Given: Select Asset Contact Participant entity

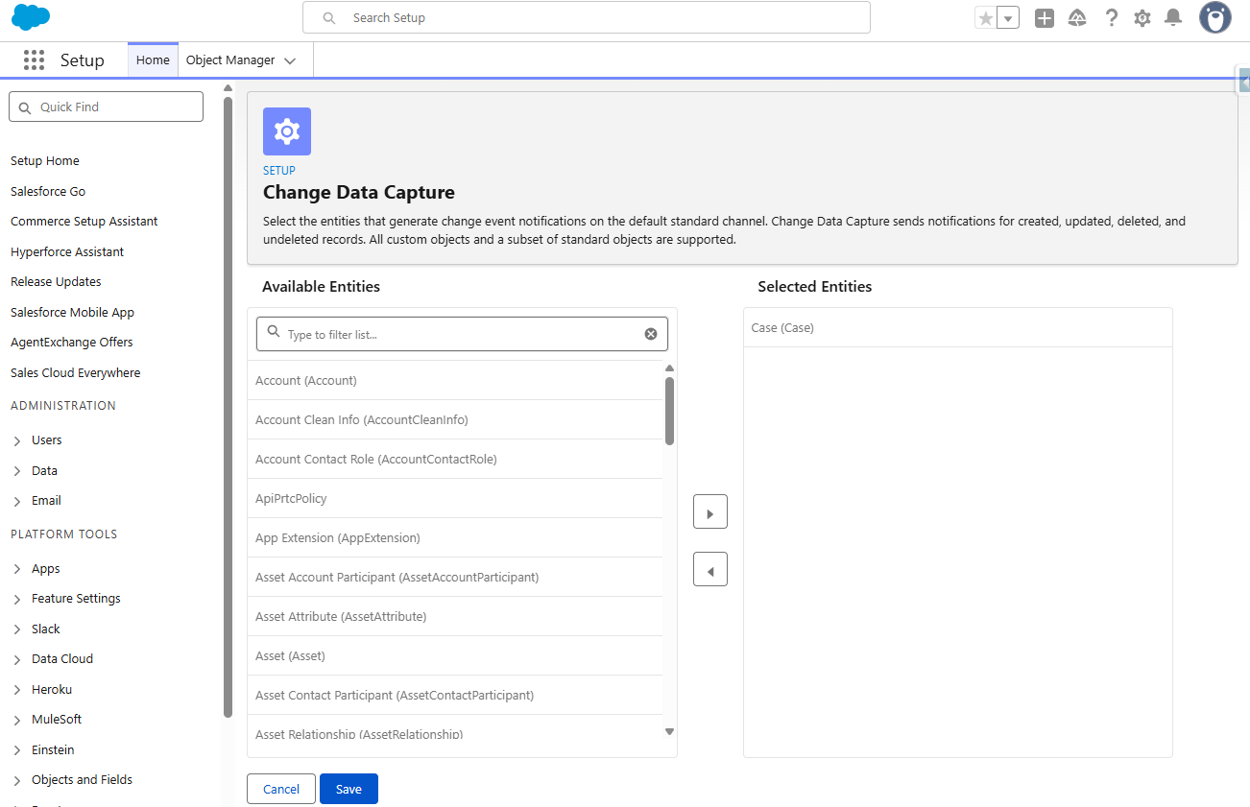Looking at the screenshot, I should pyautogui.click(x=455, y=696).
